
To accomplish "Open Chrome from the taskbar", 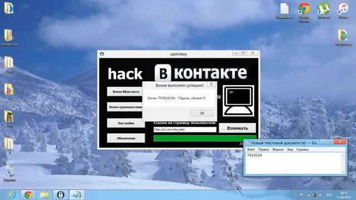I will click(28, 195).
